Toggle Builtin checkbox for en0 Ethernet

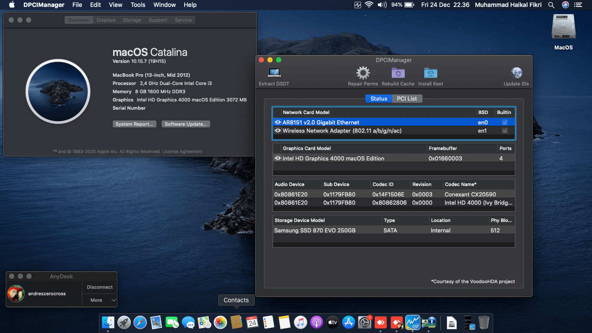pos(504,122)
